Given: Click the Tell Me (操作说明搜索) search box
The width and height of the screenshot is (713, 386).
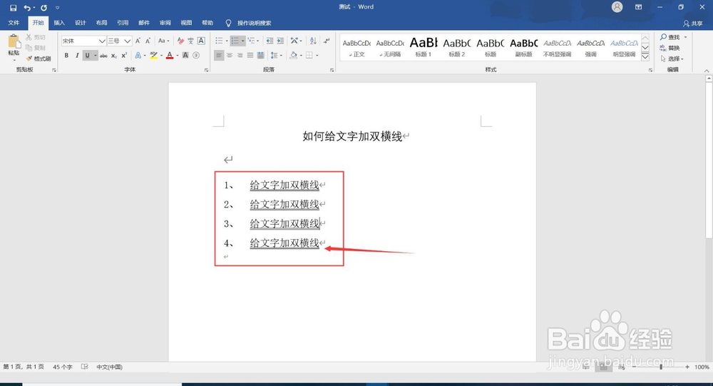Looking at the screenshot, I should point(249,24).
